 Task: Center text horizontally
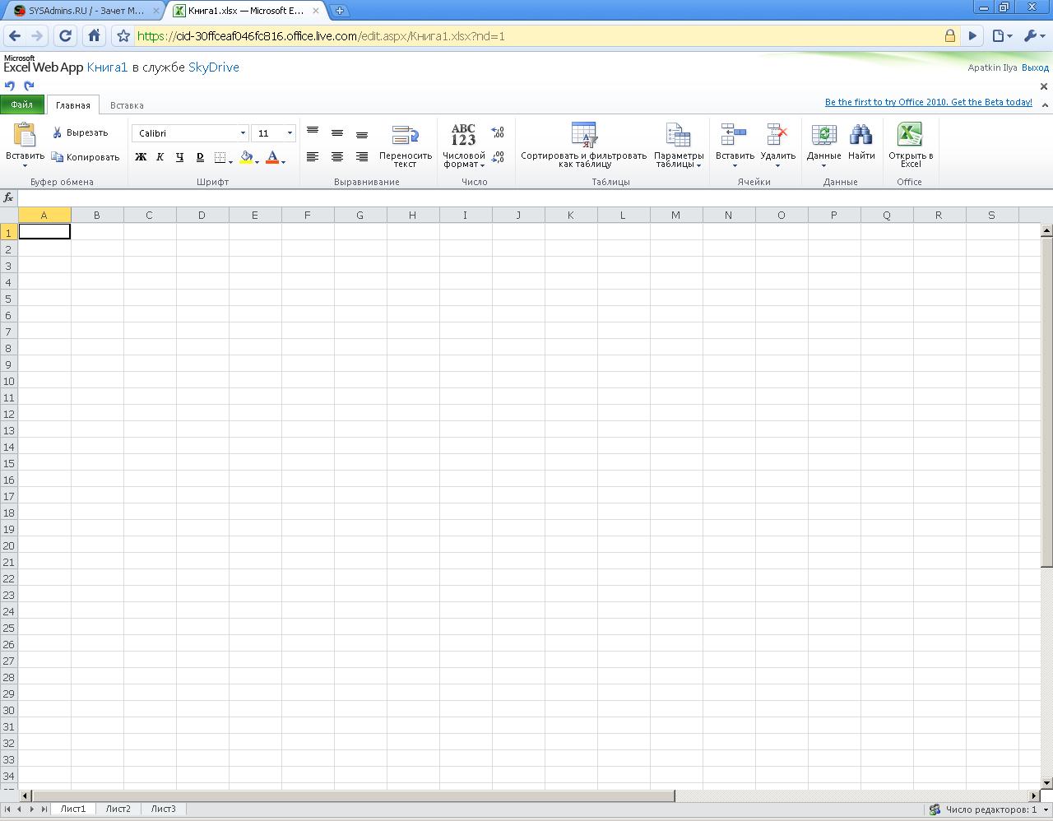(337, 156)
